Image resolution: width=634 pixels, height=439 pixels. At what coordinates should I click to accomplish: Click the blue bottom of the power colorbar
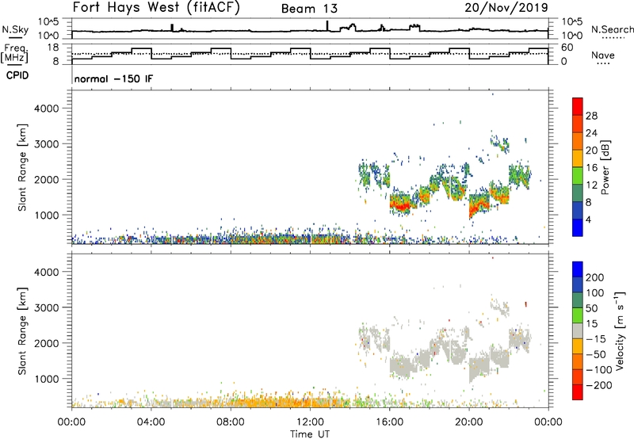coord(578,227)
